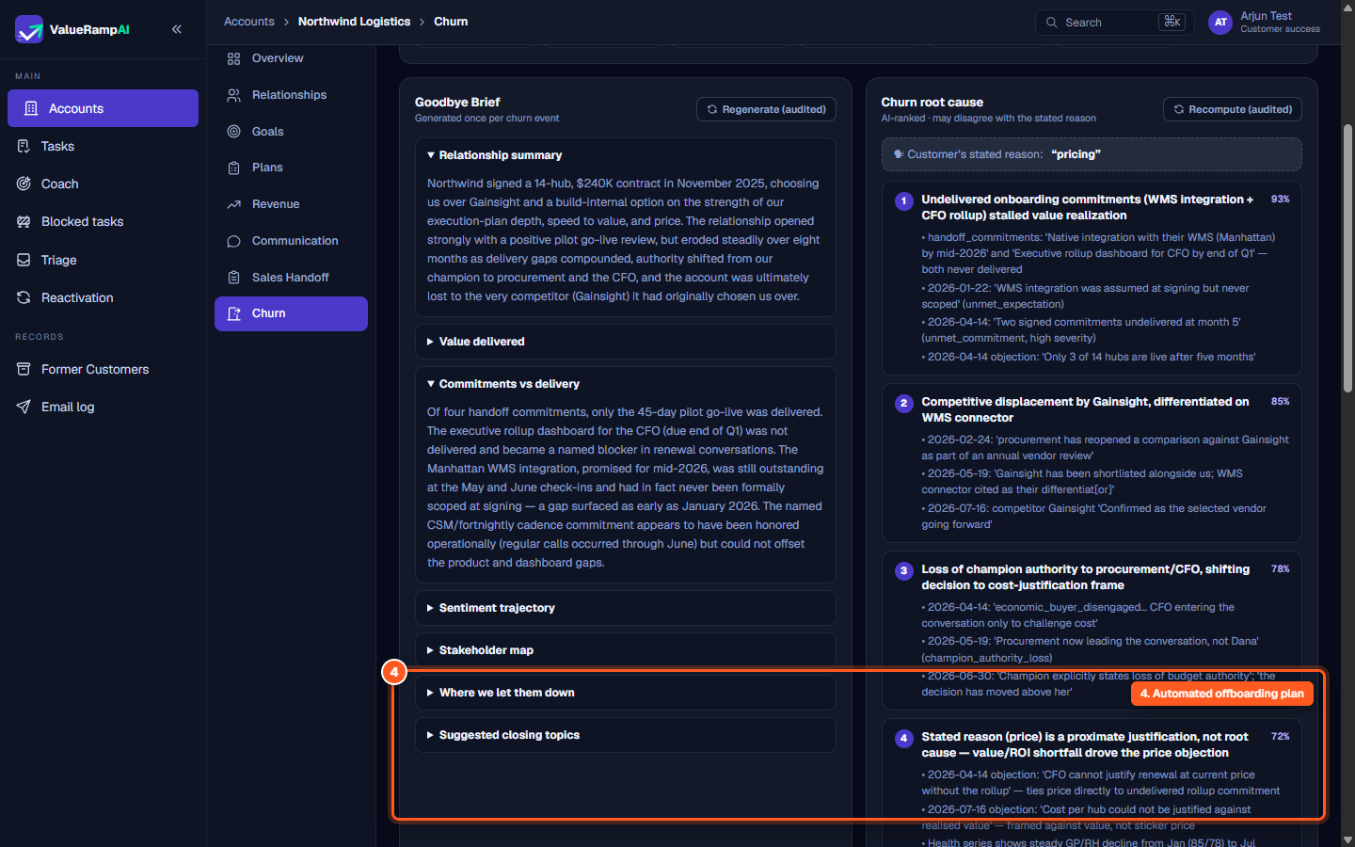The image size is (1355, 847).
Task: Click the Churn tab icon
Action: point(234,313)
